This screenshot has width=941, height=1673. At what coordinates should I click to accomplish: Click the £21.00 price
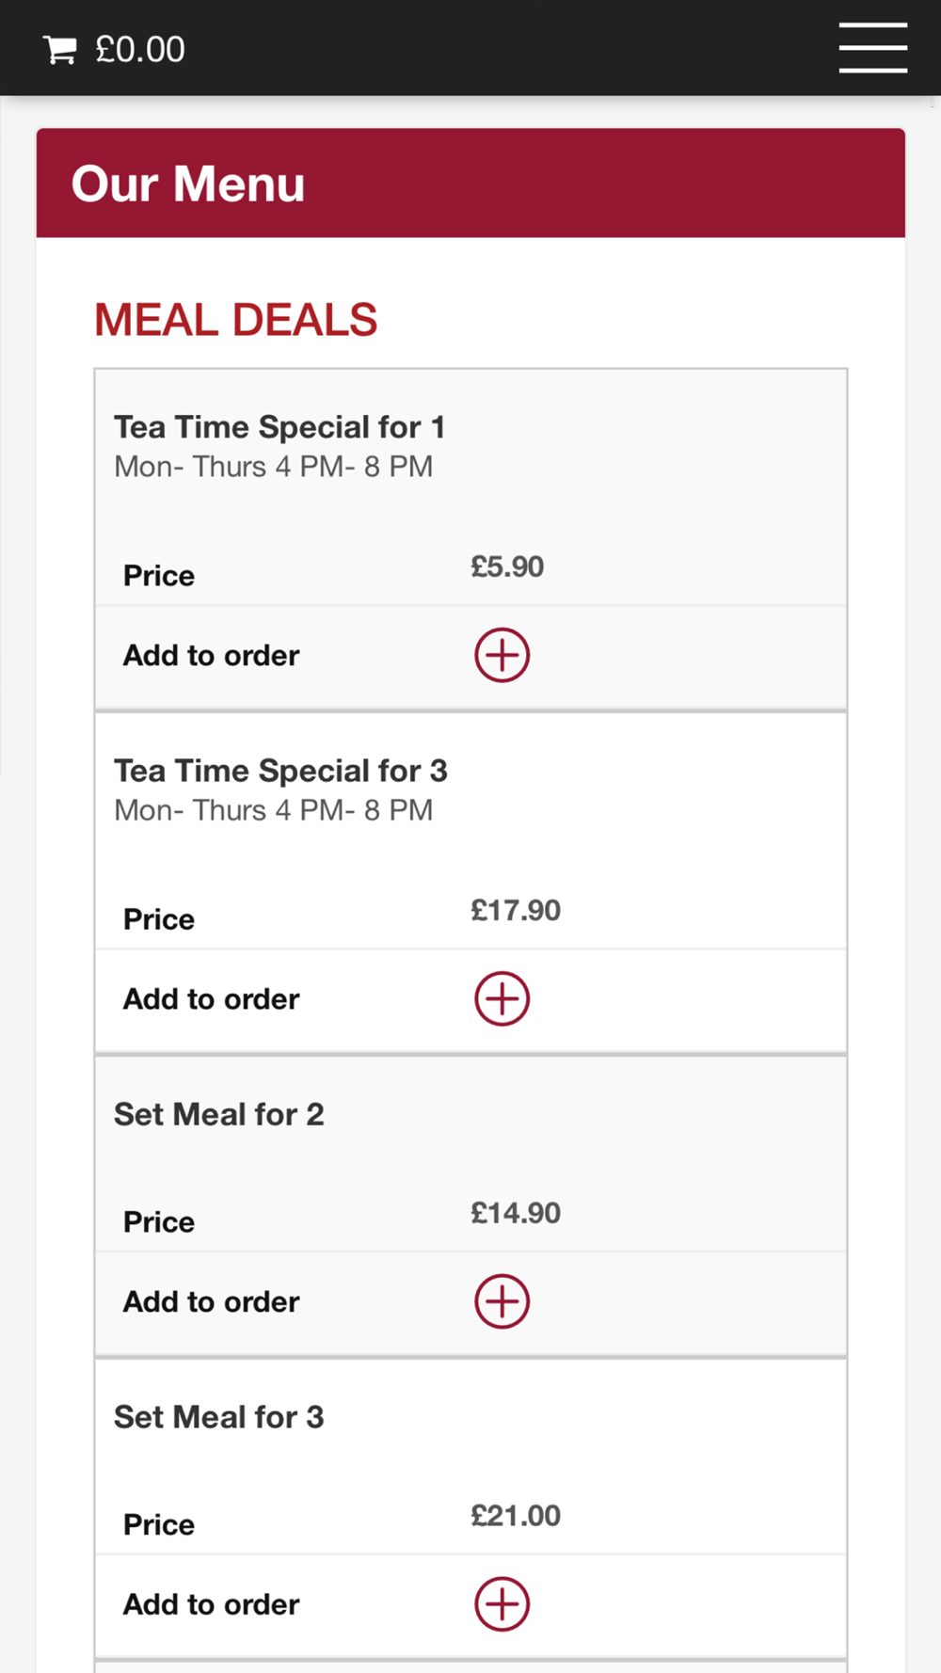click(x=516, y=1516)
